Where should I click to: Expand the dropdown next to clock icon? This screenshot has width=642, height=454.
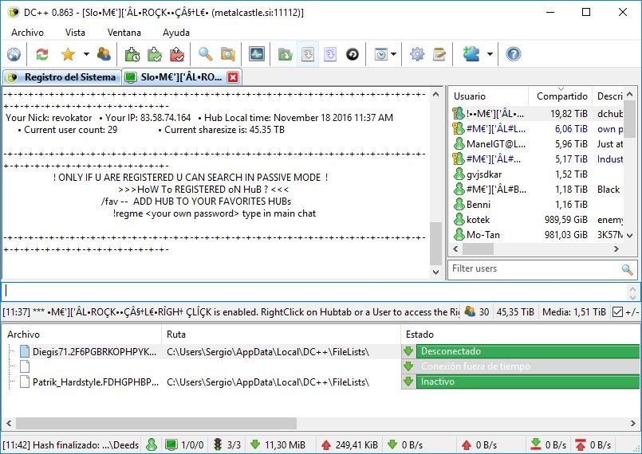click(x=393, y=54)
